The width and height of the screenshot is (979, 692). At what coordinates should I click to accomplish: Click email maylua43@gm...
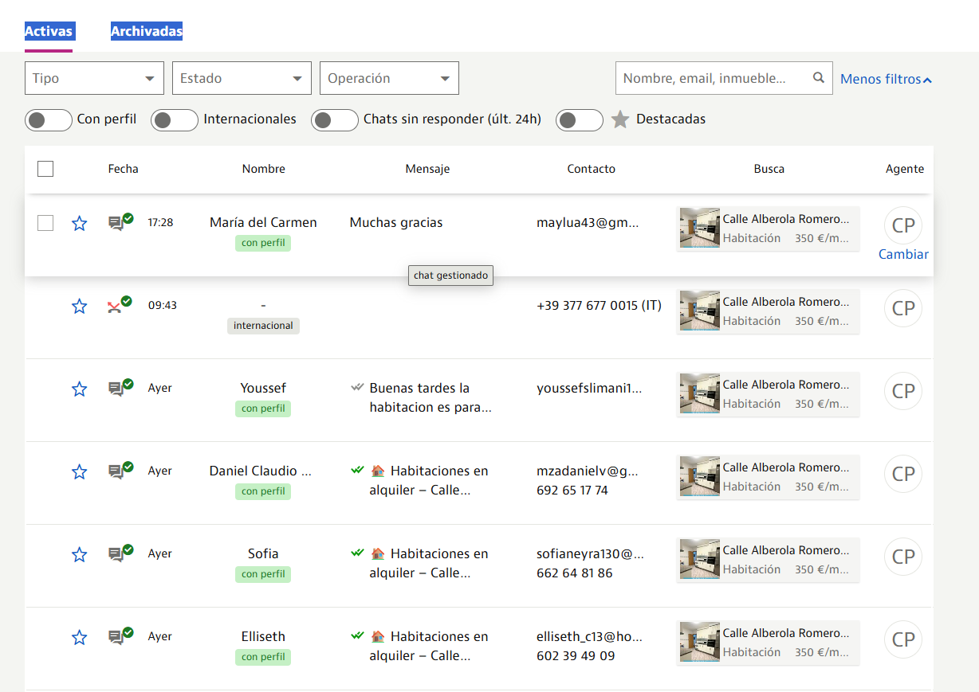[x=588, y=222]
